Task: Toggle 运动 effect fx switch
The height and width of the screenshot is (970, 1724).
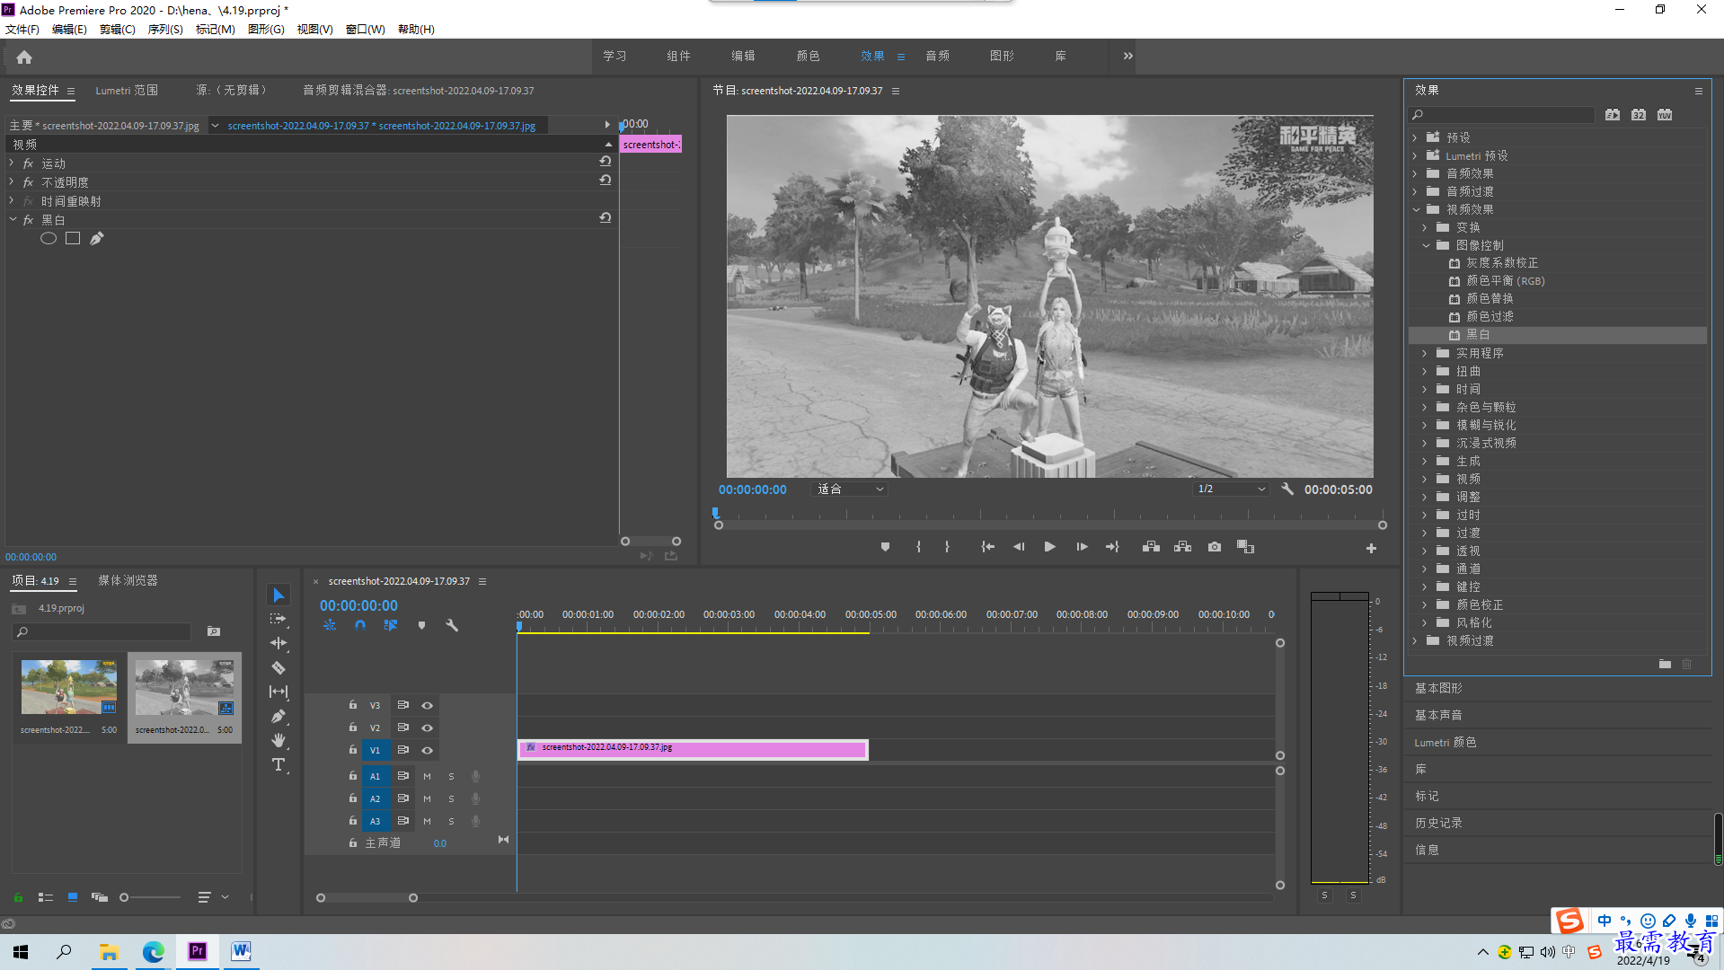Action: [x=28, y=163]
